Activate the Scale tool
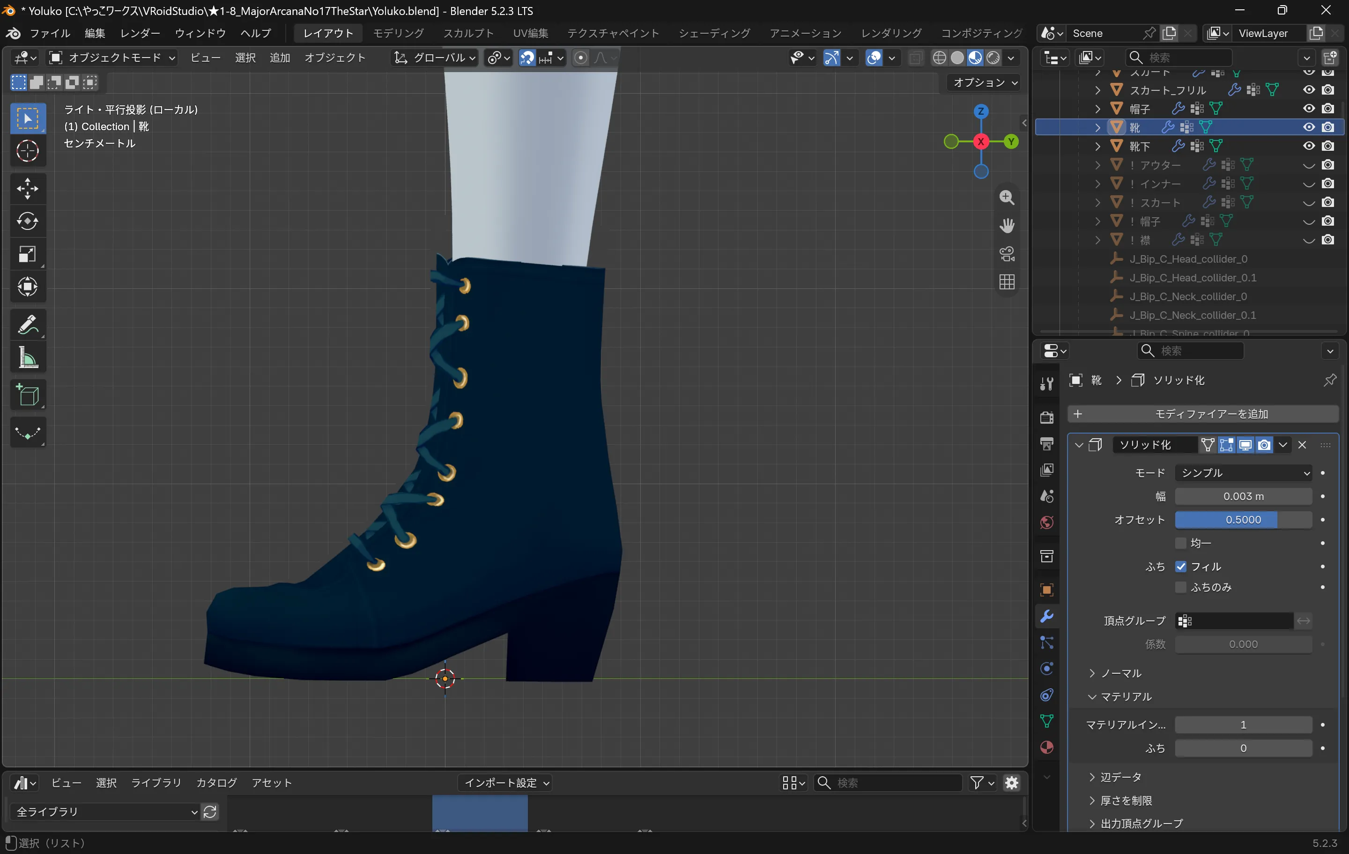1349x854 pixels. click(28, 254)
